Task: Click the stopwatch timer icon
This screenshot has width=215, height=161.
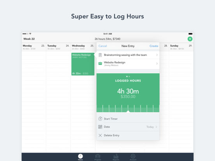Action: point(100,119)
